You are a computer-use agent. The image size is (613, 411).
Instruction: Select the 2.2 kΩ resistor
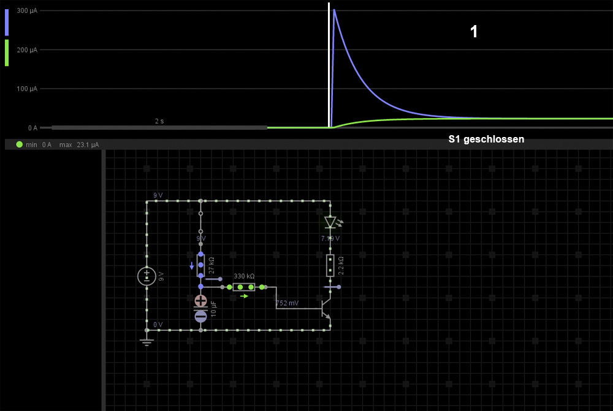click(330, 266)
